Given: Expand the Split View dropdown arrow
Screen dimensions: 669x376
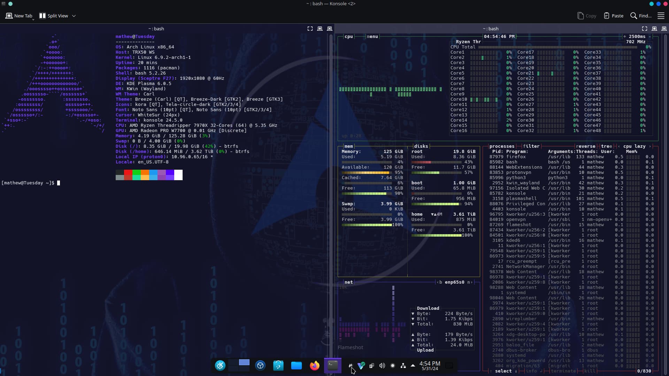Looking at the screenshot, I should click(74, 16).
